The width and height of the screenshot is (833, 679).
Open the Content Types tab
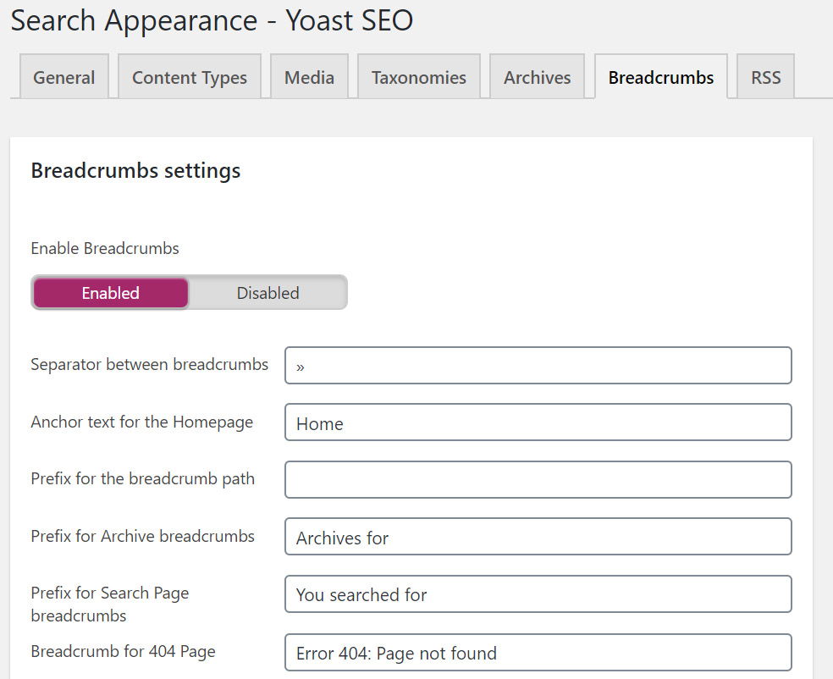190,77
